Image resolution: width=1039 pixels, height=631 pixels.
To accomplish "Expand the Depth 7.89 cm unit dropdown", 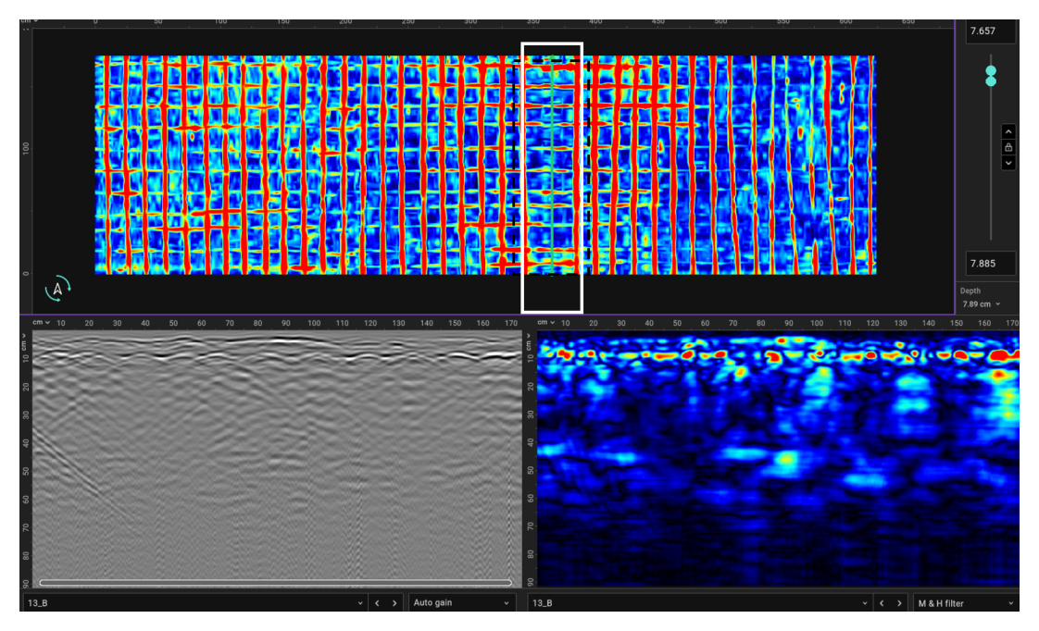I will (981, 303).
